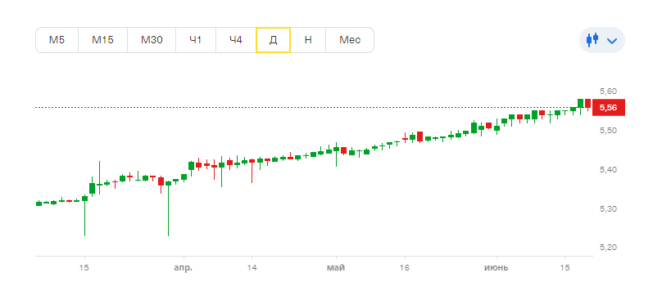Click the 5,40 price axis label
Viewport: 653px width, 295px height.
click(608, 169)
